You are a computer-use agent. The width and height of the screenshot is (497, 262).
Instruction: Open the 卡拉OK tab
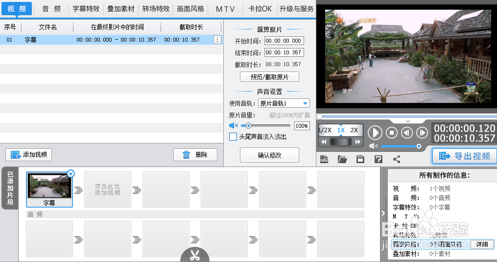260,8
